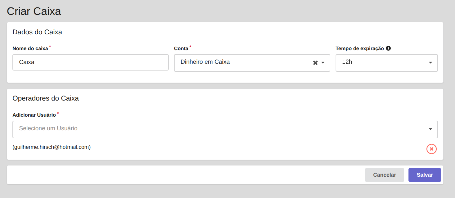Click the Dados do Caixa section heading

pyautogui.click(x=37, y=32)
